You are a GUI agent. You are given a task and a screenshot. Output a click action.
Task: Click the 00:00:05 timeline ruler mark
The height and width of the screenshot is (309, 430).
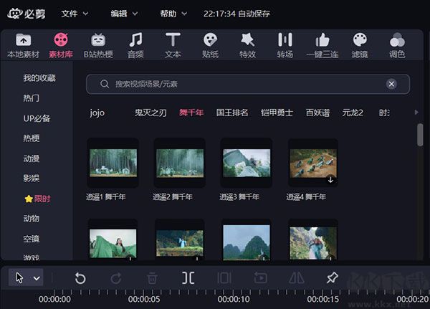pos(144,299)
